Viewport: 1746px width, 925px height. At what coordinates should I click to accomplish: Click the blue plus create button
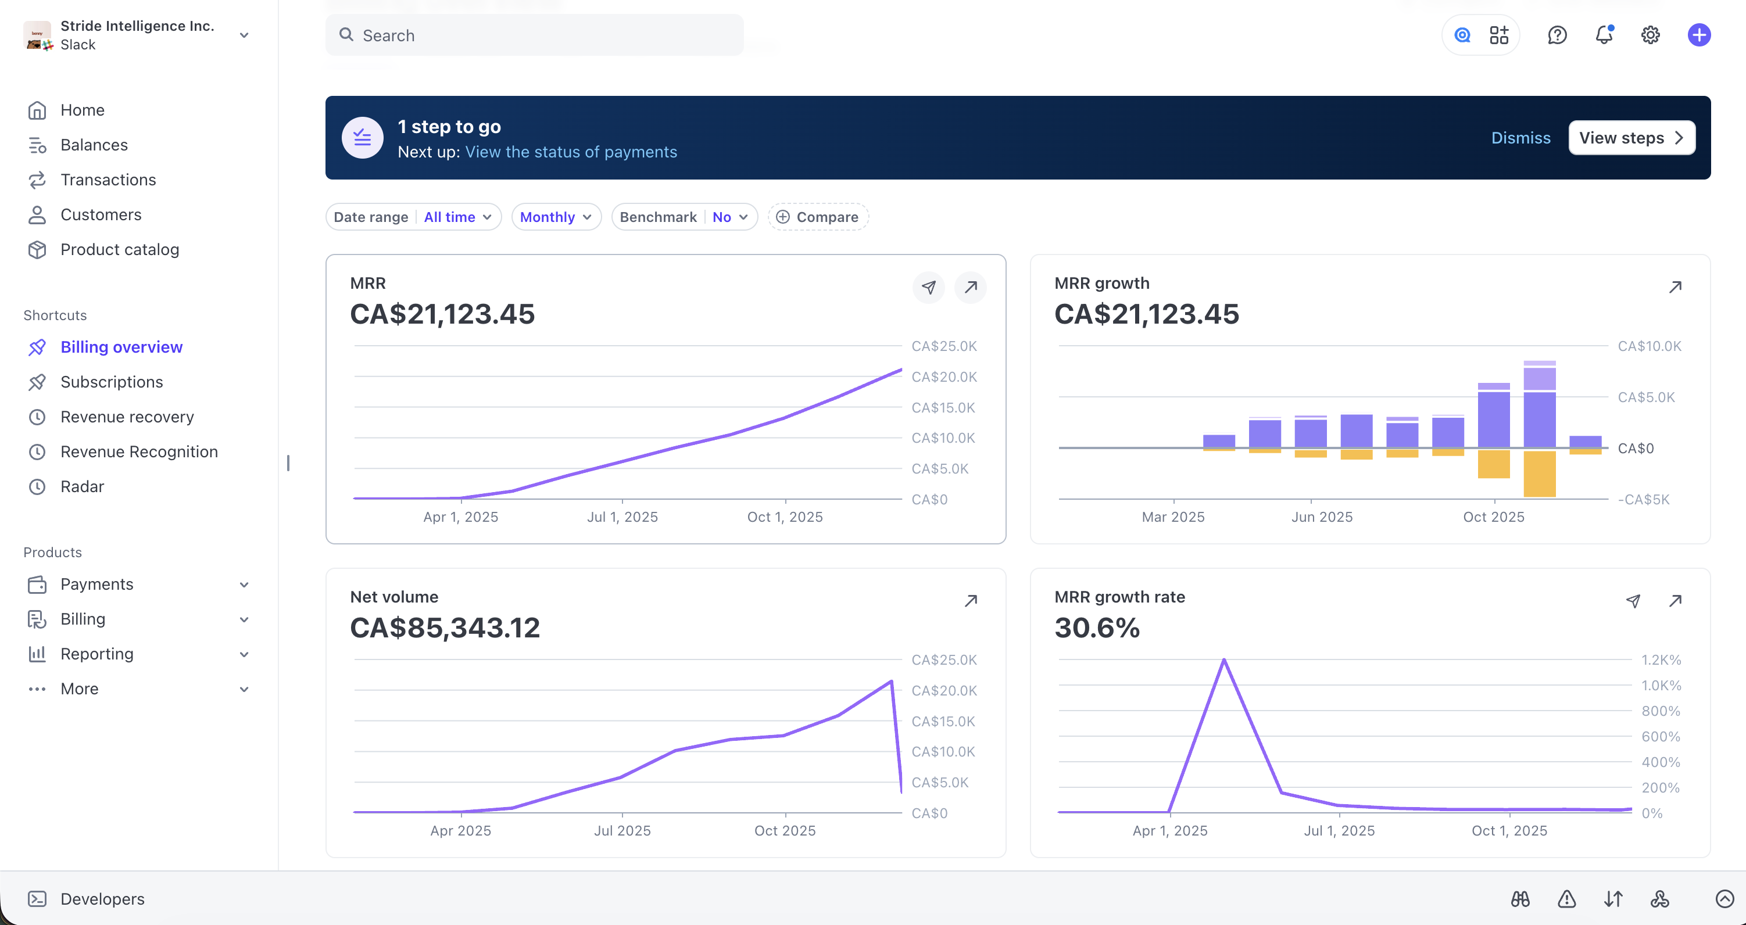(x=1698, y=34)
